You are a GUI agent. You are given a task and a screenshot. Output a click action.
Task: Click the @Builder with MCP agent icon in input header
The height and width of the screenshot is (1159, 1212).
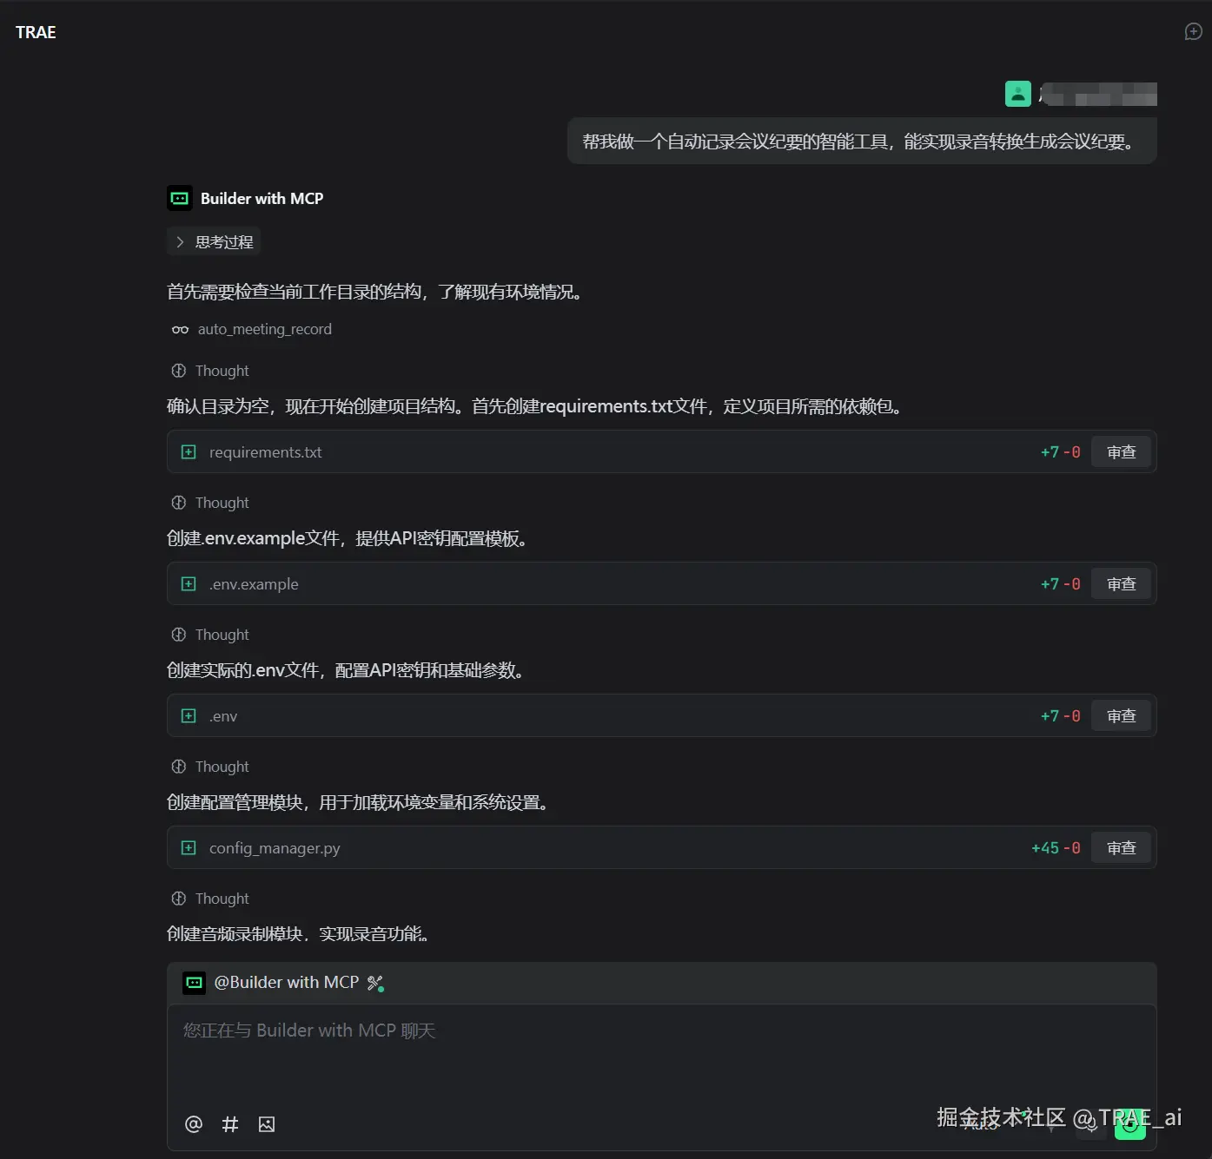(195, 983)
